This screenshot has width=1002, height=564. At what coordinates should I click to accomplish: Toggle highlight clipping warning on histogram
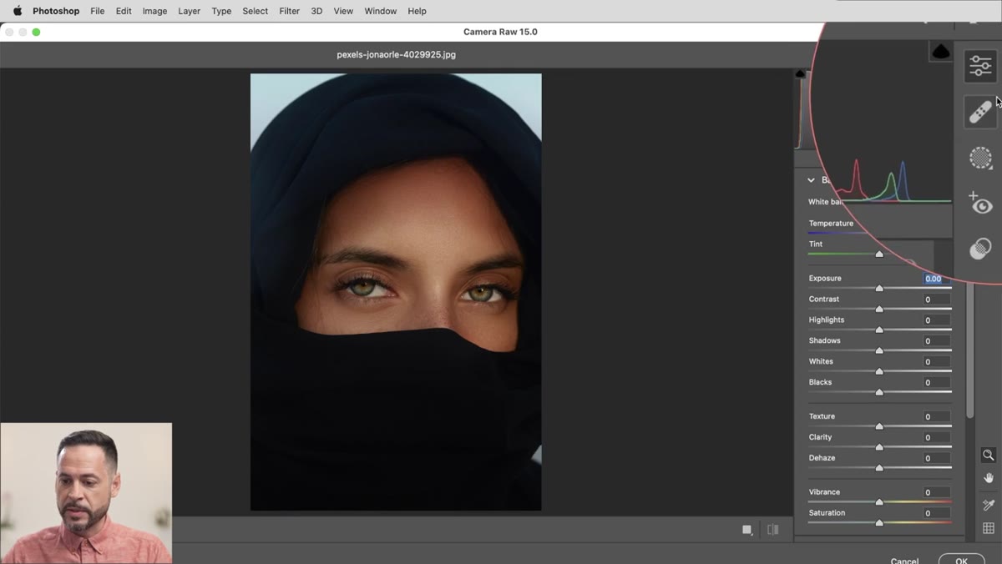click(x=941, y=52)
